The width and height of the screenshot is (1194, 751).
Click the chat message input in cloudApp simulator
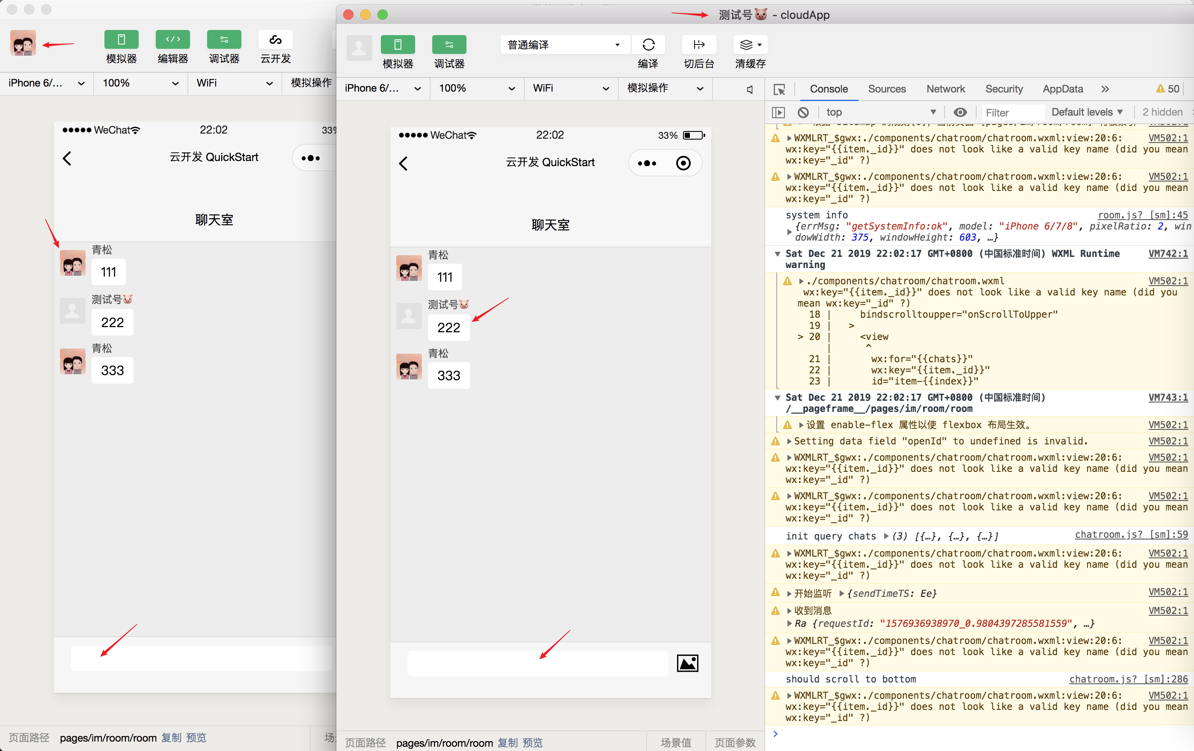(x=538, y=664)
